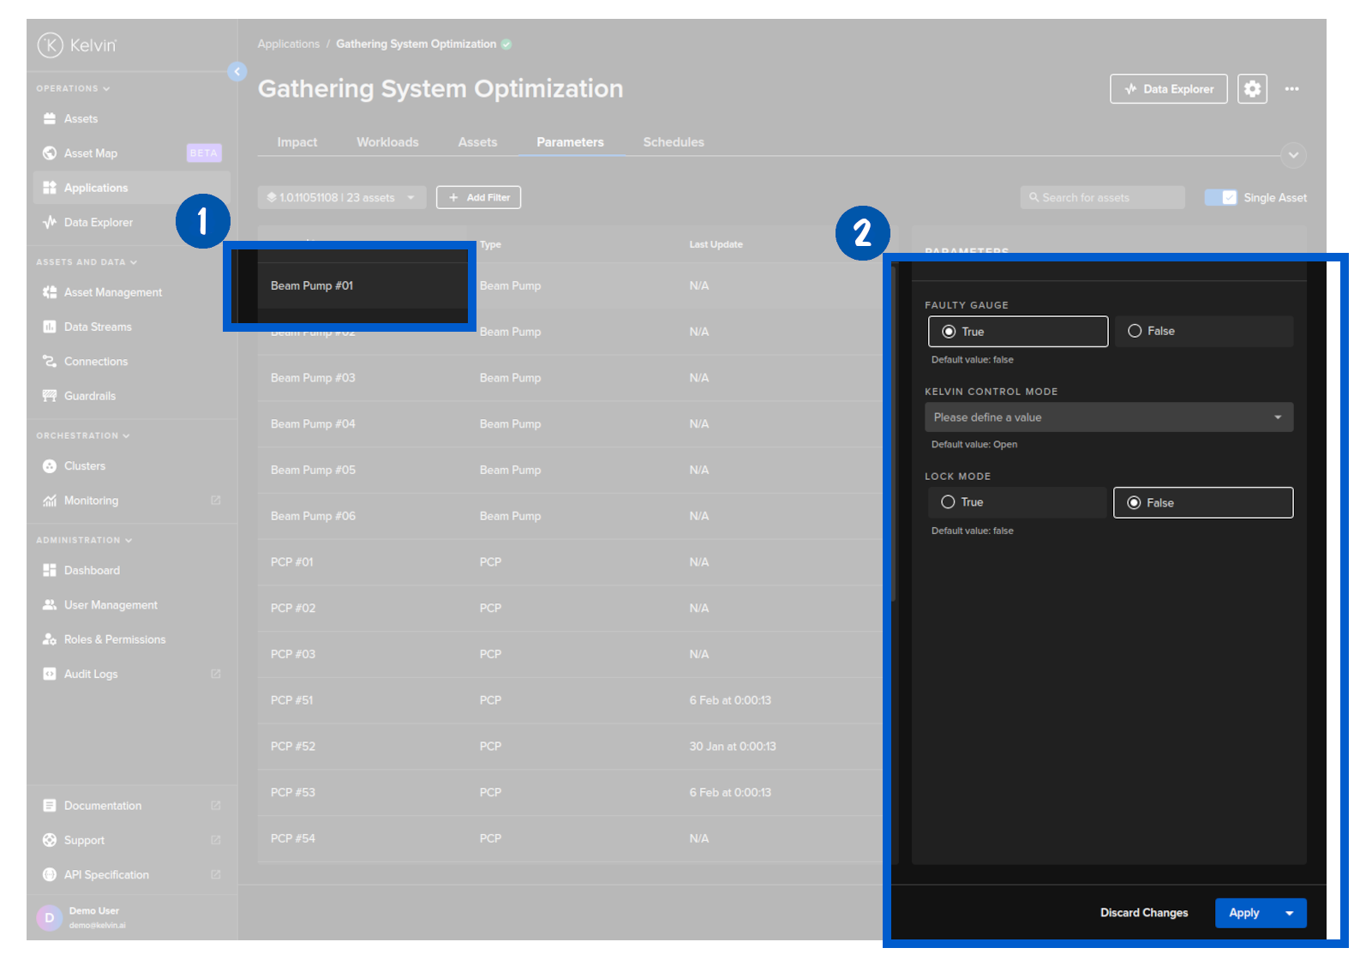The image size is (1354, 960).
Task: Collapse the sidebar with the arrow icon
Action: click(x=237, y=72)
